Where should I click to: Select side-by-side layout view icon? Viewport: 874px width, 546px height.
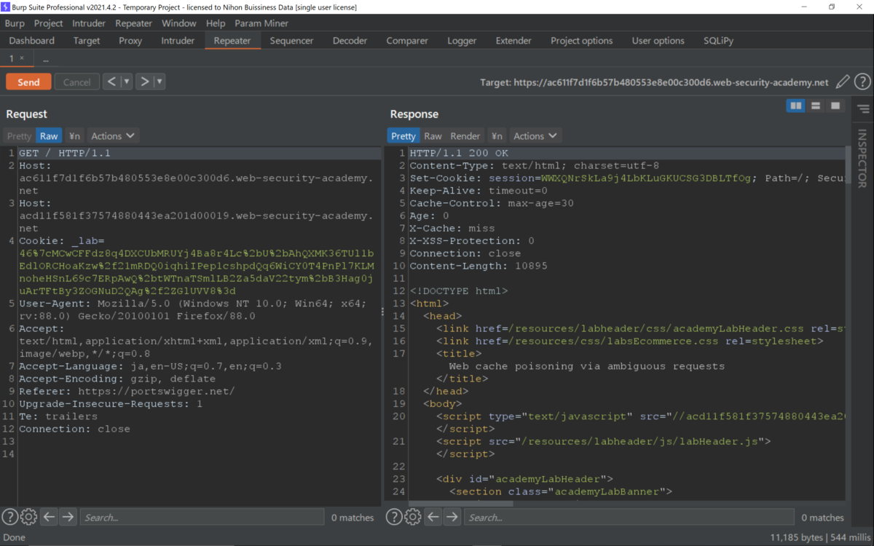[796, 106]
